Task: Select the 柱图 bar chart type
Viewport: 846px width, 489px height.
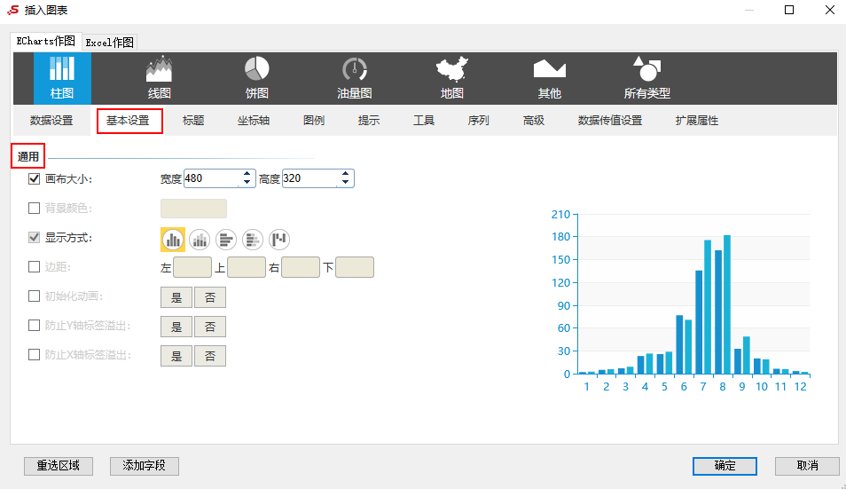Action: (62, 78)
